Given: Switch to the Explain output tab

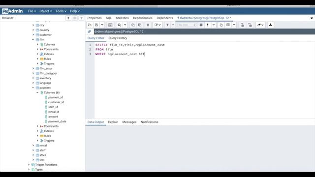Looking at the screenshot, I should click(113, 122).
